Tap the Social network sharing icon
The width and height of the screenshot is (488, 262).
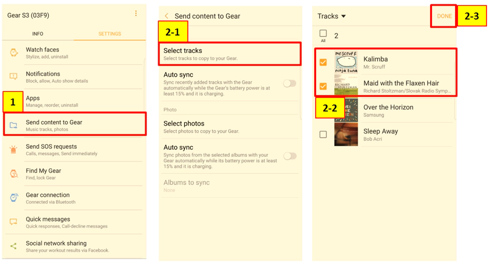point(13,246)
